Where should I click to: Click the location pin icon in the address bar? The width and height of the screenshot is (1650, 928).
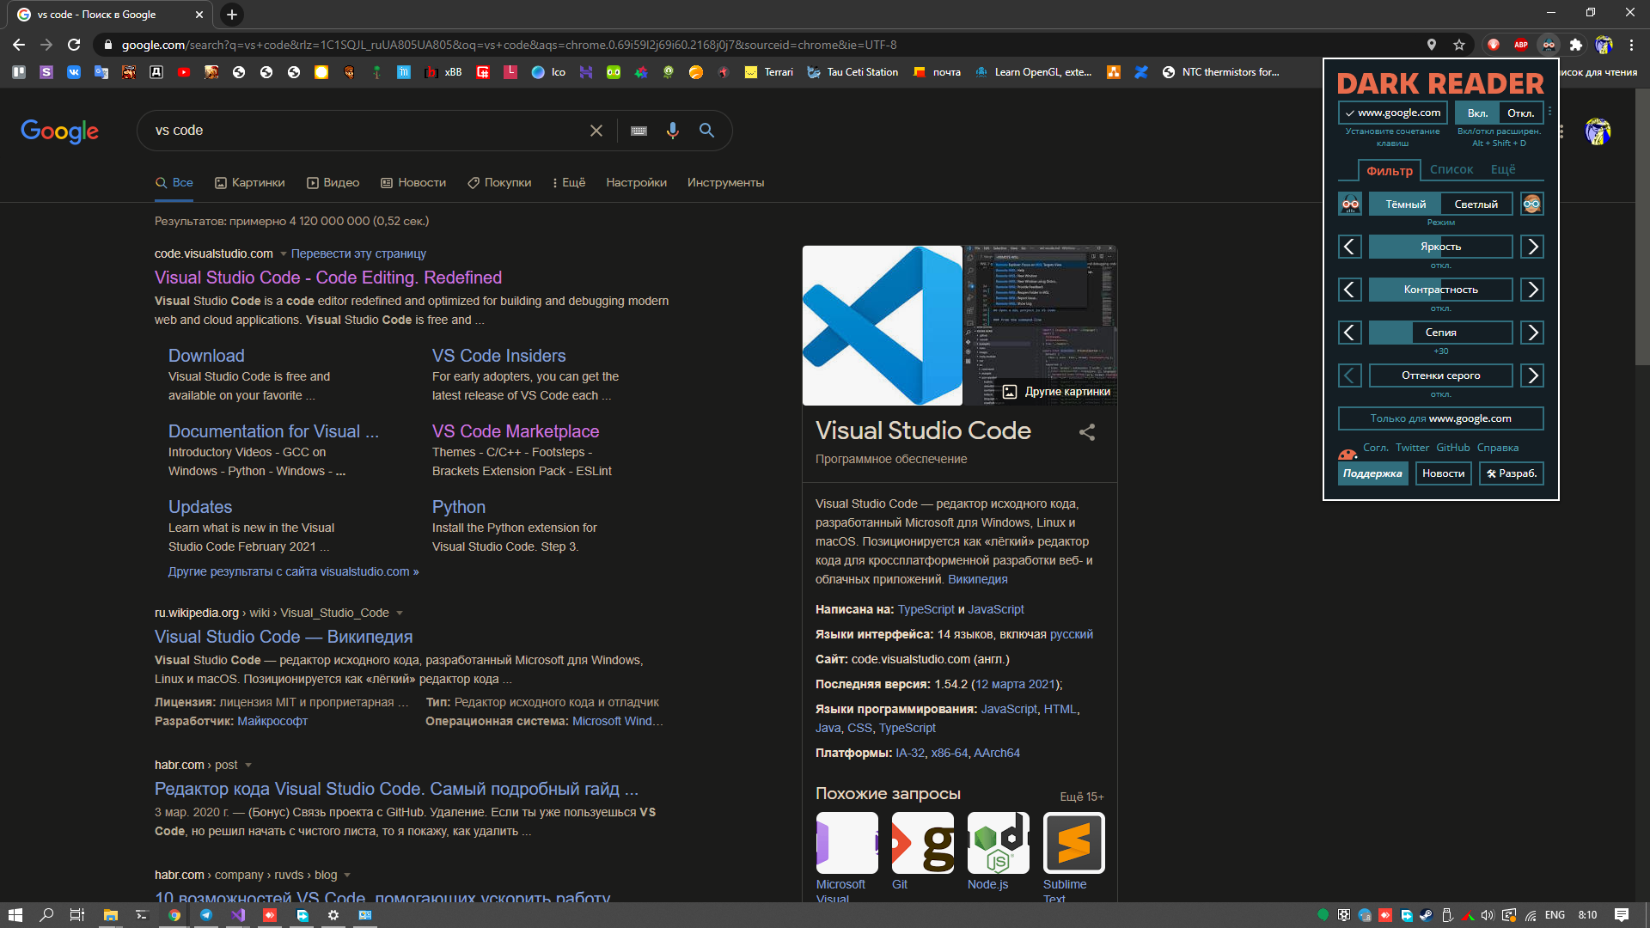click(1432, 45)
